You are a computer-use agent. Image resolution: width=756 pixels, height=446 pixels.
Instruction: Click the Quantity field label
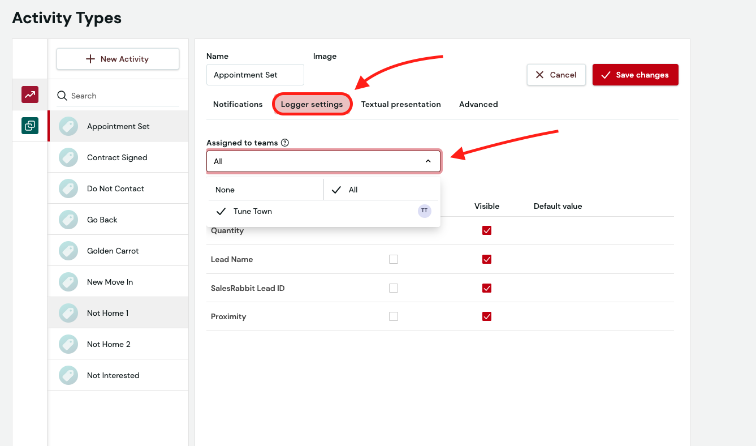click(227, 230)
